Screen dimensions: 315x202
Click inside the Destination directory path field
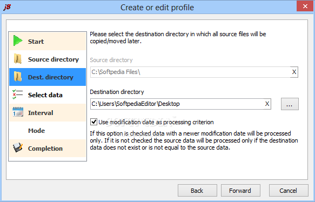click(x=177, y=104)
